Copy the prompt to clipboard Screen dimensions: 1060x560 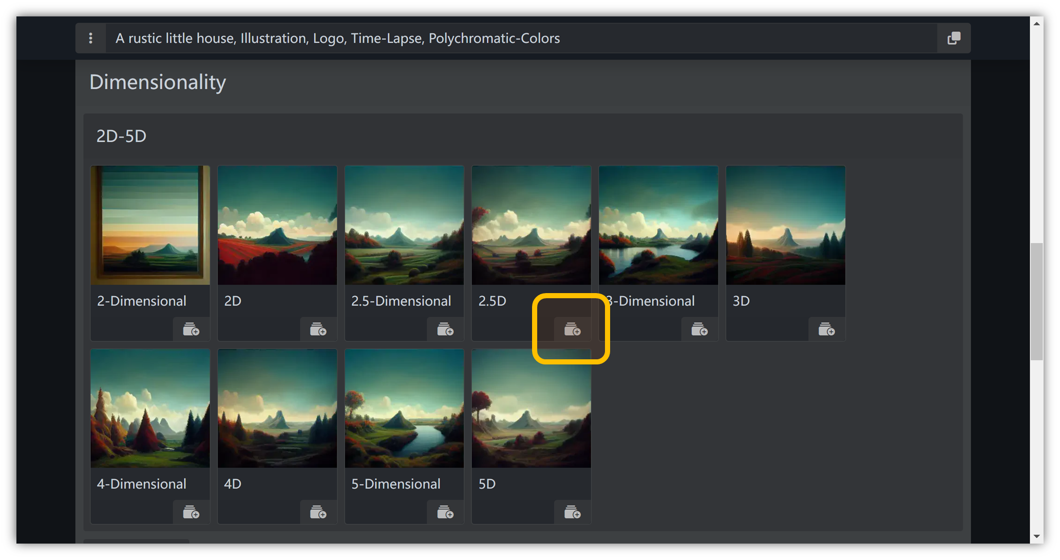tap(954, 38)
